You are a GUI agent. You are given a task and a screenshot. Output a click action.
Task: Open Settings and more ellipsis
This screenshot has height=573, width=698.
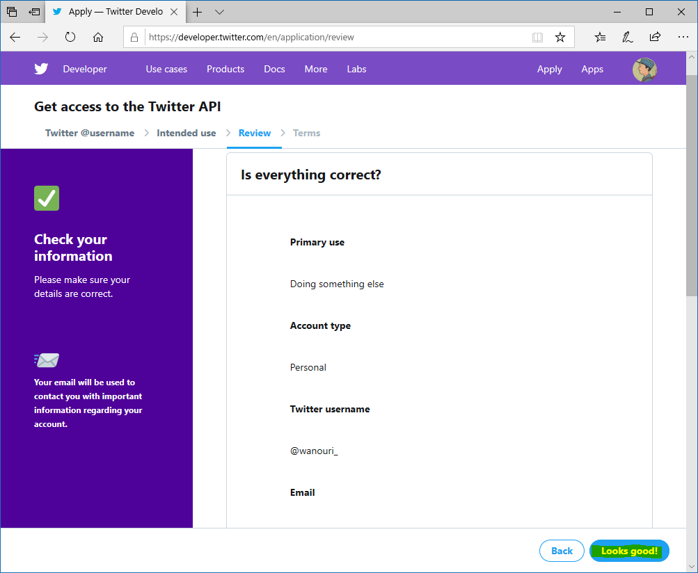[683, 37]
